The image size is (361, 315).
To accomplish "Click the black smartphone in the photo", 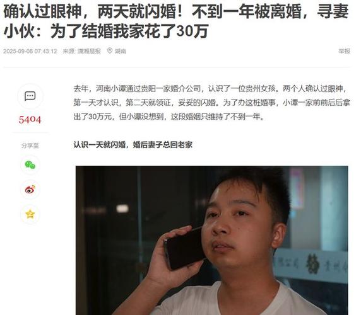I will (184, 249).
